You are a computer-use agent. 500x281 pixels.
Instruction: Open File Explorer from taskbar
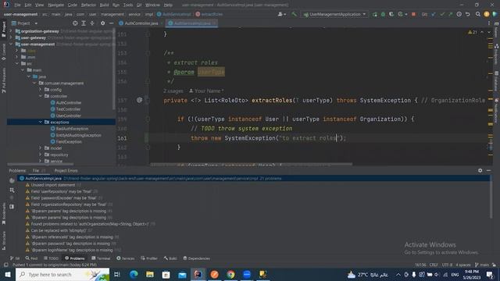149,274
